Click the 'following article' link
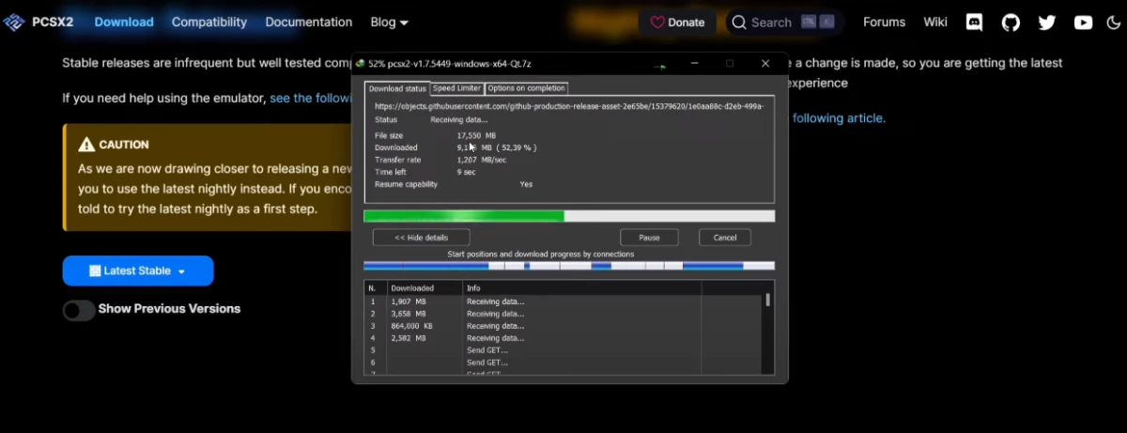 839,118
